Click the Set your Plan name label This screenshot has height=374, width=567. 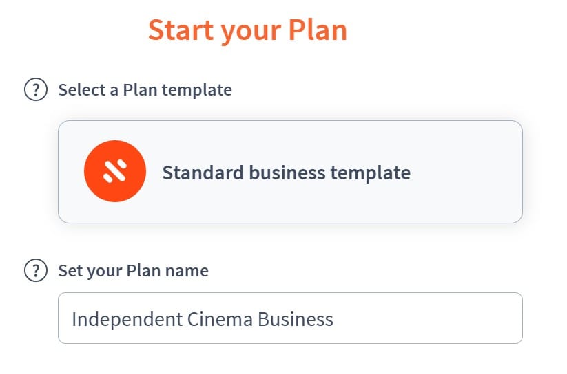tap(134, 271)
